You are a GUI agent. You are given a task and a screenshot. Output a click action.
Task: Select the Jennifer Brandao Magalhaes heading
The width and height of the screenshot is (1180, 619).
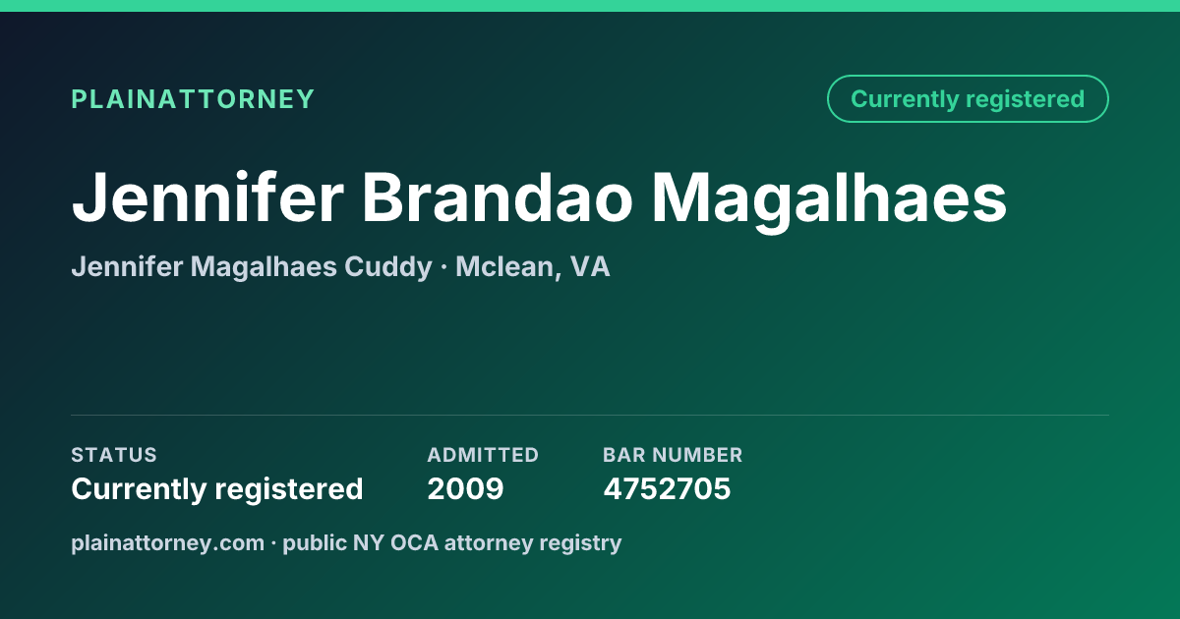539,199
